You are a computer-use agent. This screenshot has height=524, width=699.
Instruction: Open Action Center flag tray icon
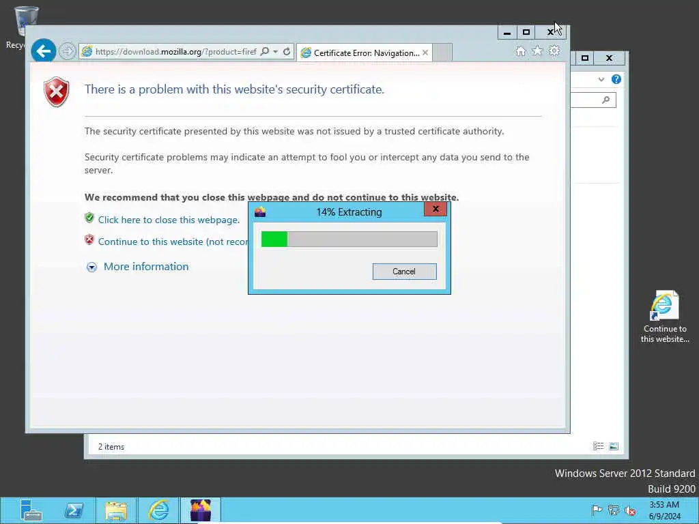pyautogui.click(x=597, y=510)
